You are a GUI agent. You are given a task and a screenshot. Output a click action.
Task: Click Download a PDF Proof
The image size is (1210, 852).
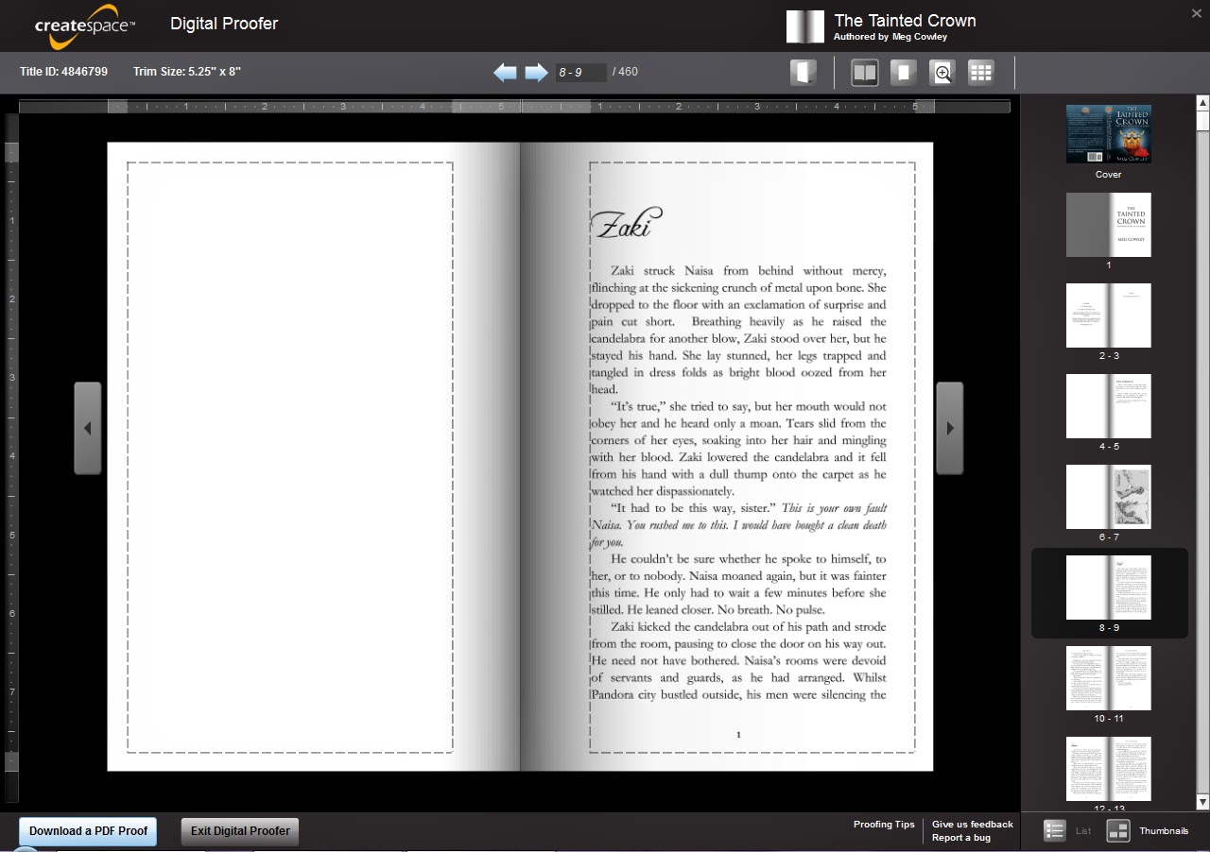pos(88,831)
